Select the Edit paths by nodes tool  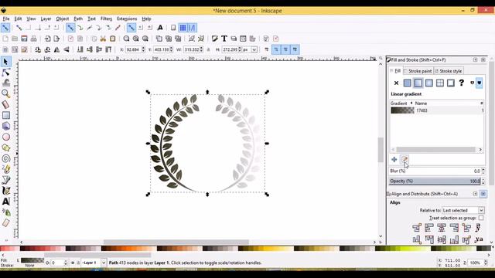[x=5, y=73]
